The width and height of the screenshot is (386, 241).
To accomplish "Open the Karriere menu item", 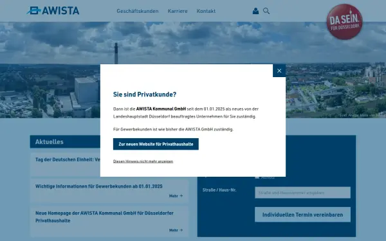I will (x=178, y=11).
